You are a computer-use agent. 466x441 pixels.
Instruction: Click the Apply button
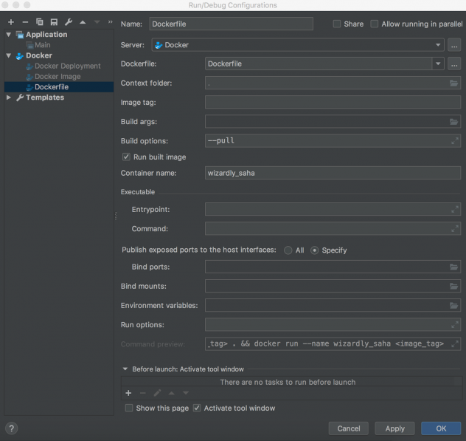394,428
